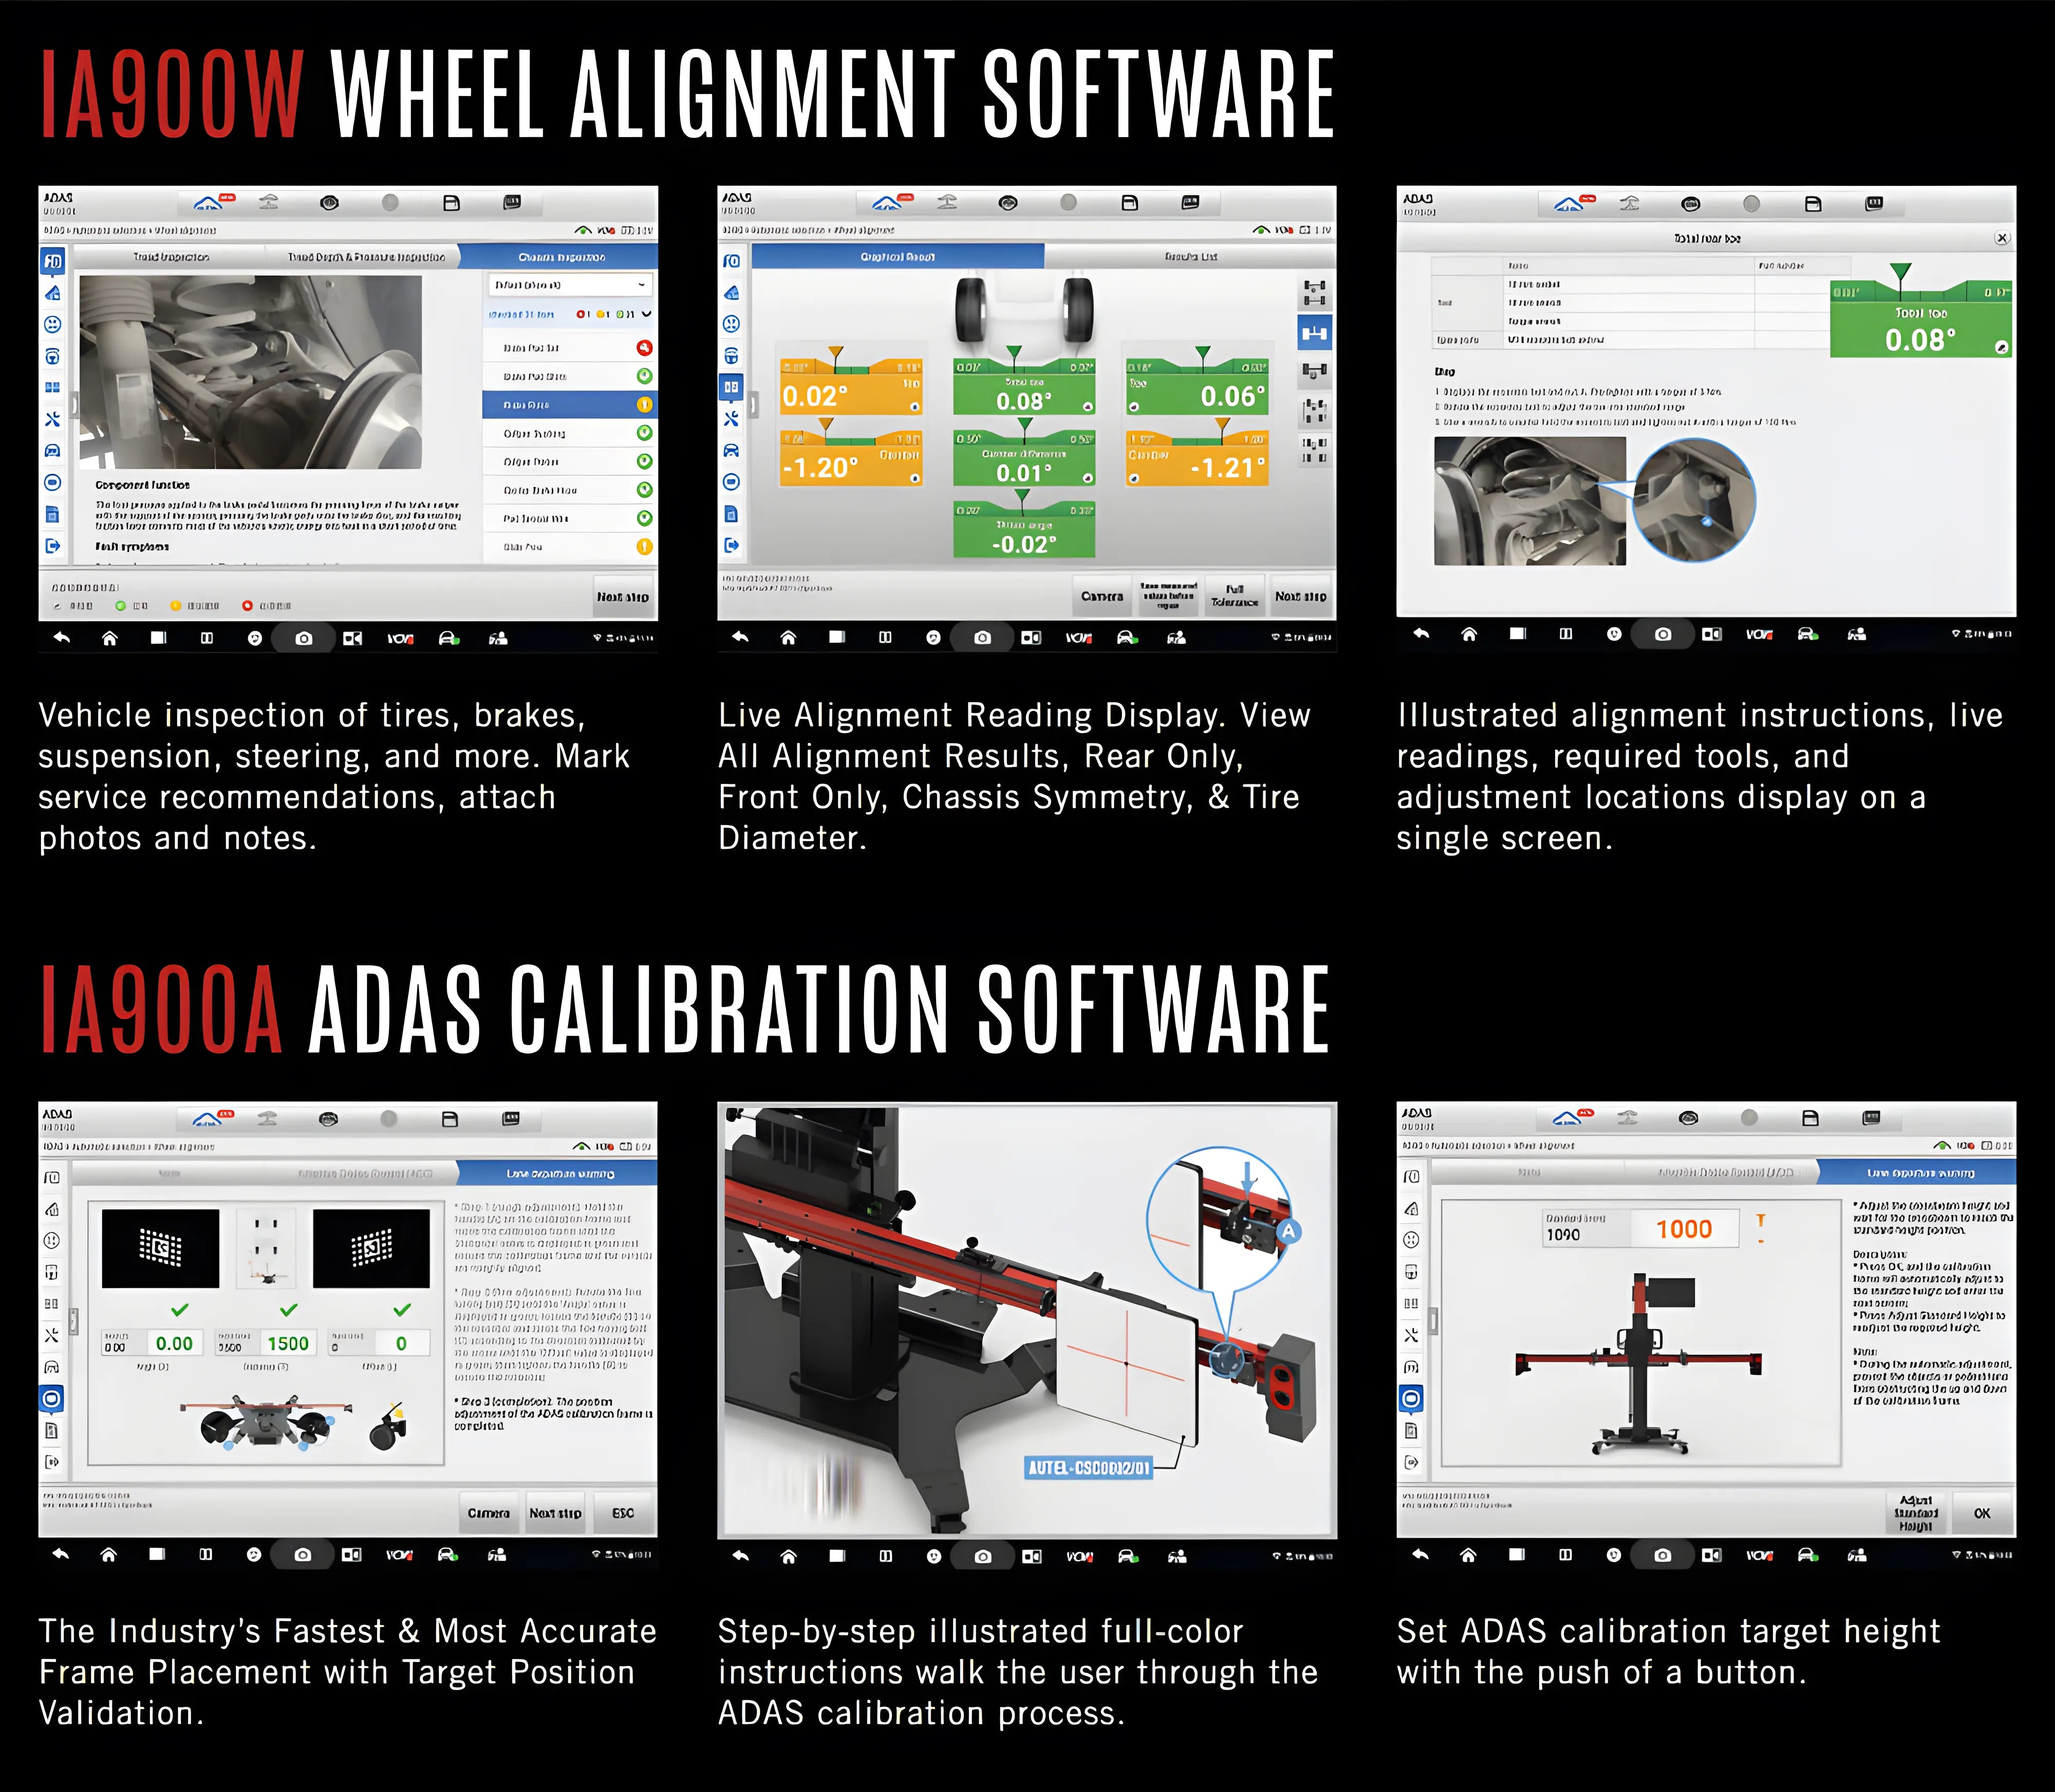Viewport: 2055px width, 1792px height.
Task: Select highlighted alignment icon in live alignment sidebar
Action: click(x=732, y=387)
